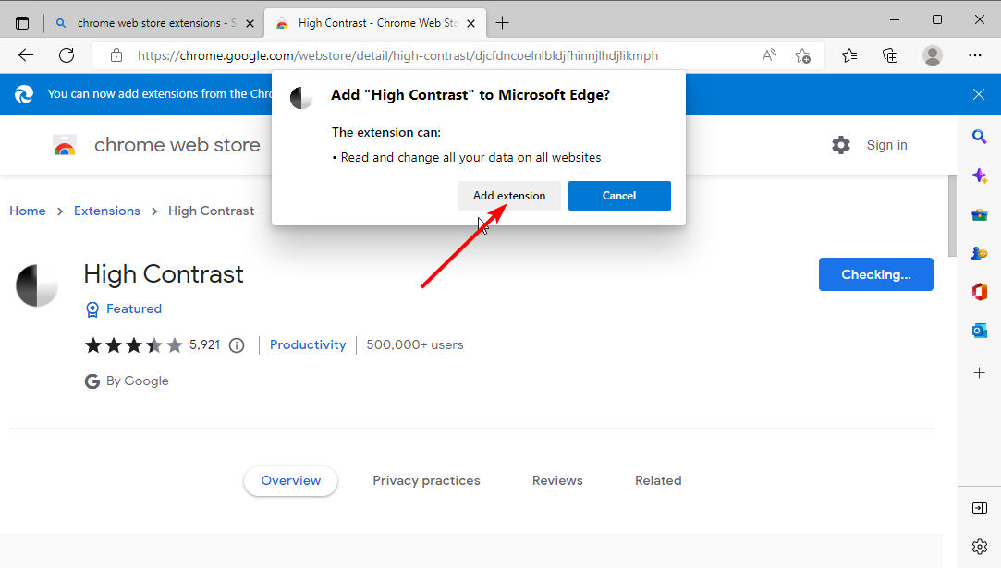Open the Settings and more menu
The width and height of the screenshot is (1001, 568).
(x=975, y=55)
